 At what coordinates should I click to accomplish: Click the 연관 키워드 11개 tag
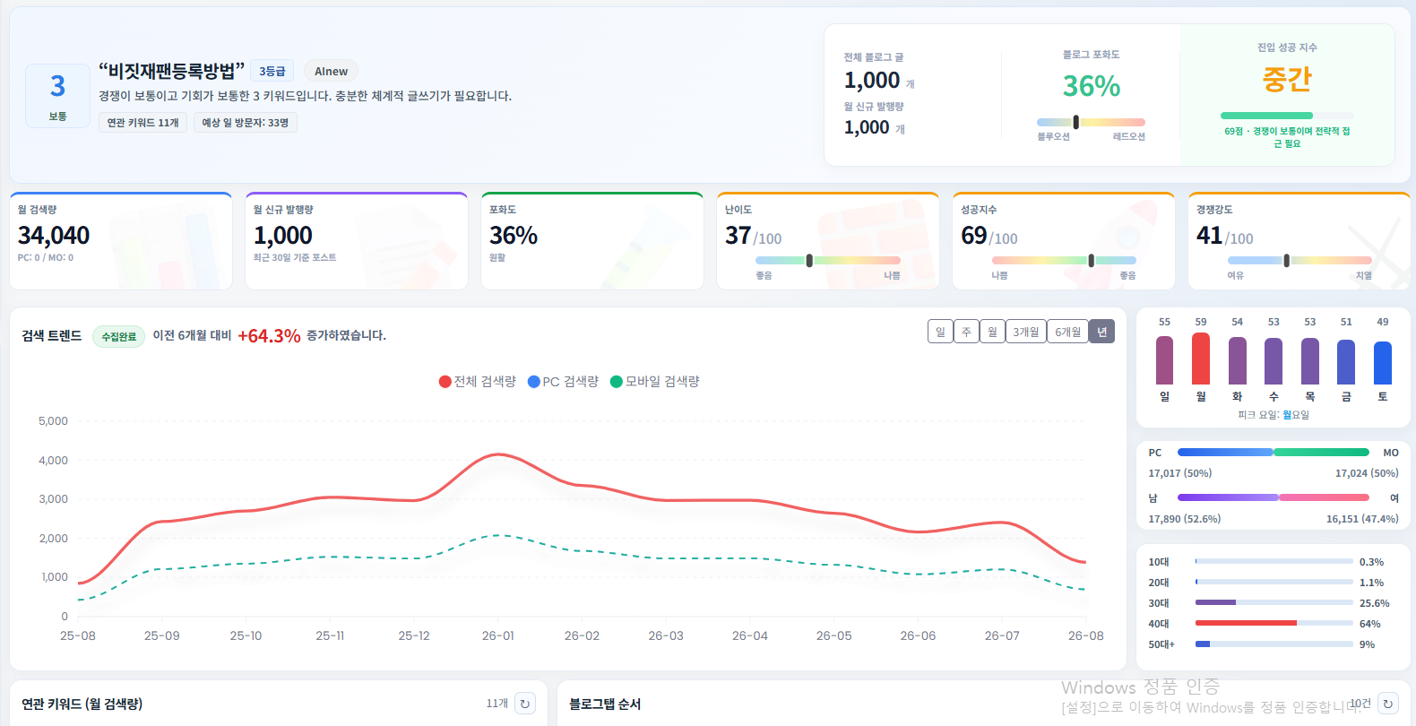[143, 123]
